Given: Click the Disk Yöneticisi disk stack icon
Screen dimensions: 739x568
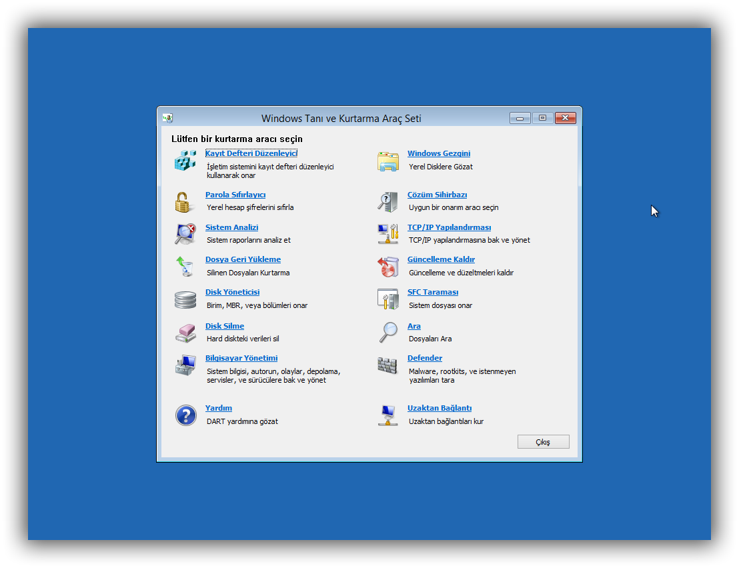Looking at the screenshot, I should coord(185,299).
